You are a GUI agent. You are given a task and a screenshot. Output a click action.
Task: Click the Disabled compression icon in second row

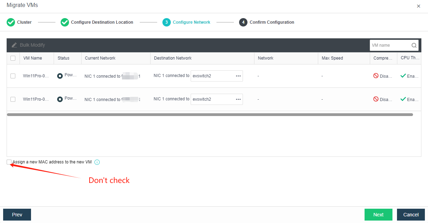pos(376,99)
